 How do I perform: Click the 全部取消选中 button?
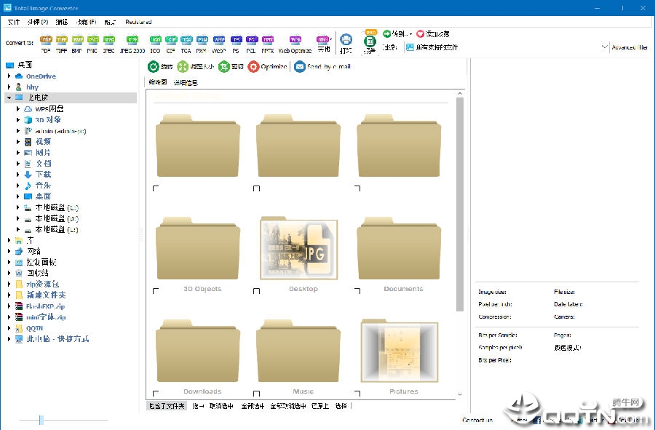coord(287,406)
